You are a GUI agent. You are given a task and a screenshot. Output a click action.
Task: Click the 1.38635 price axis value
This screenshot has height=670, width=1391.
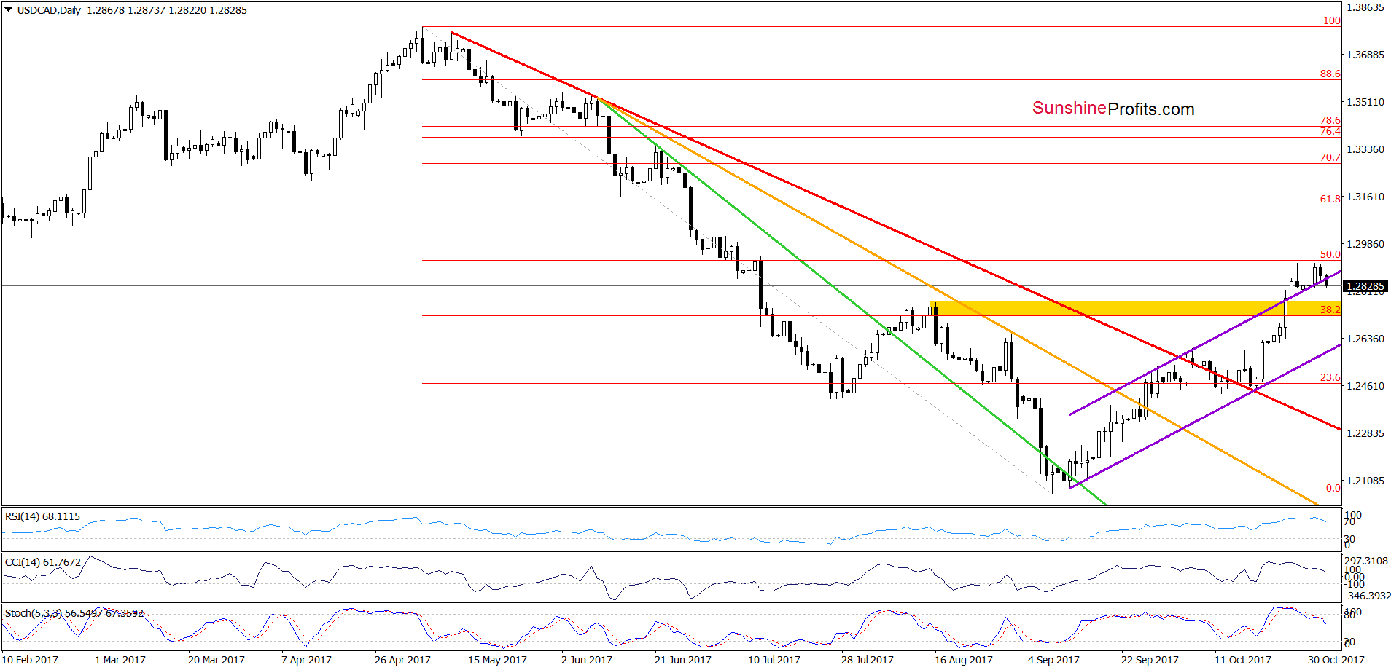click(x=1365, y=7)
